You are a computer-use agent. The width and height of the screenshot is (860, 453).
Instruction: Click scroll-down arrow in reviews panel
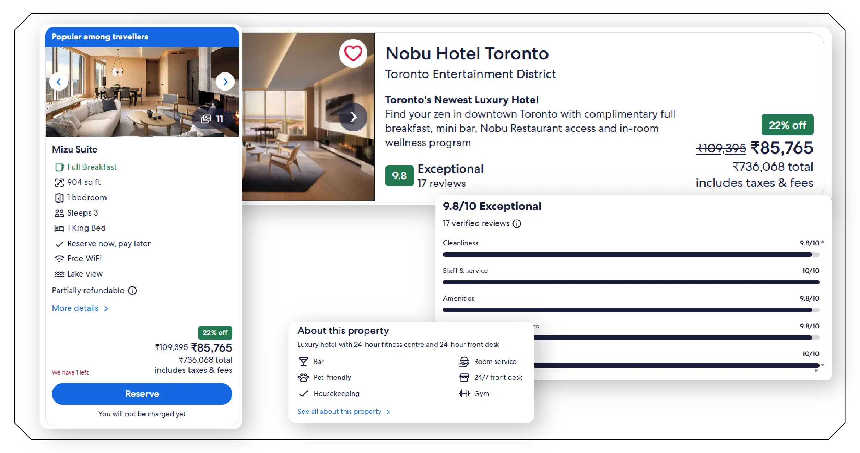point(823,365)
